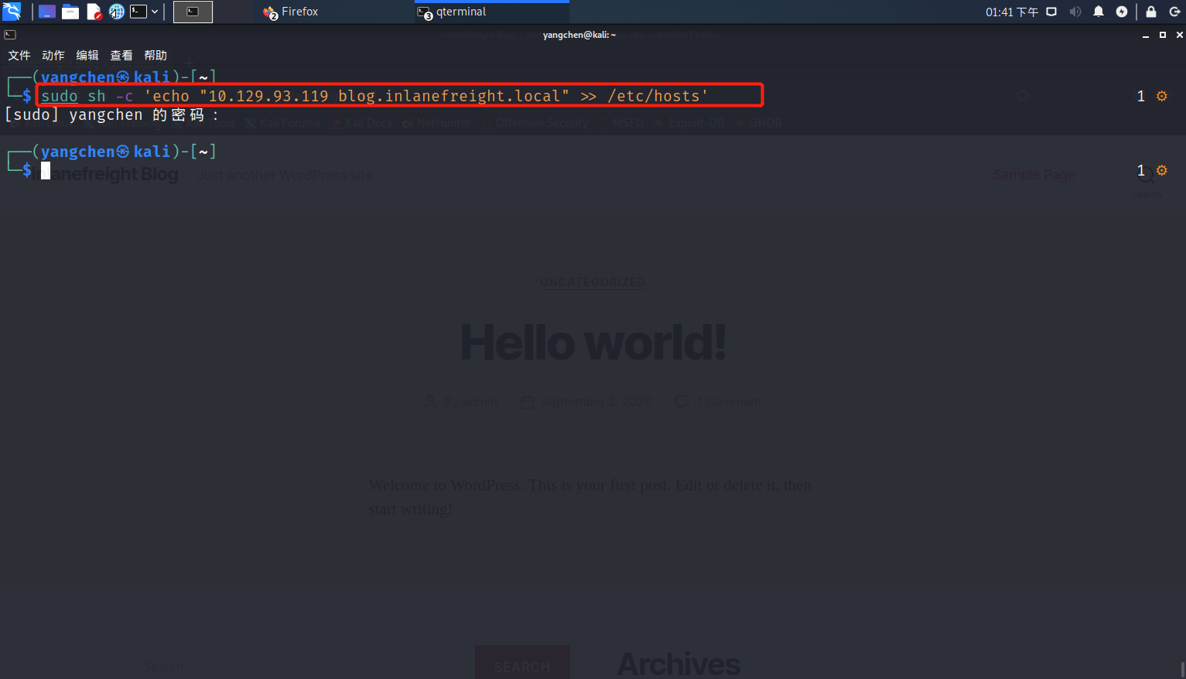The height and width of the screenshot is (679, 1186).
Task: Click the '[sudo] yangchen 的密码' prompt line
Action: click(x=111, y=115)
